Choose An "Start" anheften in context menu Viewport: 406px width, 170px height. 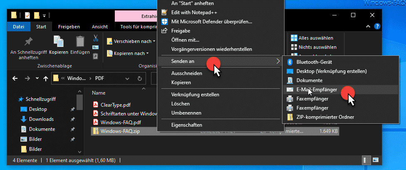pyautogui.click(x=220, y=3)
